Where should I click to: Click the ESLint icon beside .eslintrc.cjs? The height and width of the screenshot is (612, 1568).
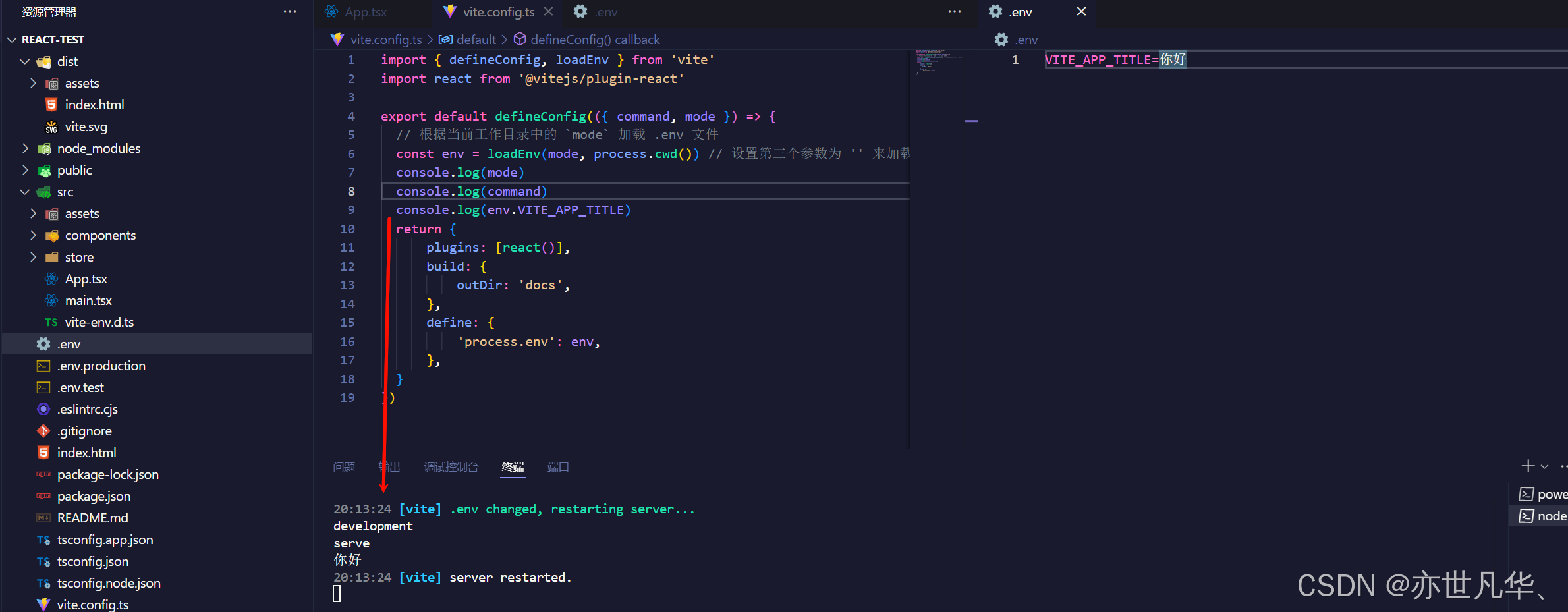43,409
